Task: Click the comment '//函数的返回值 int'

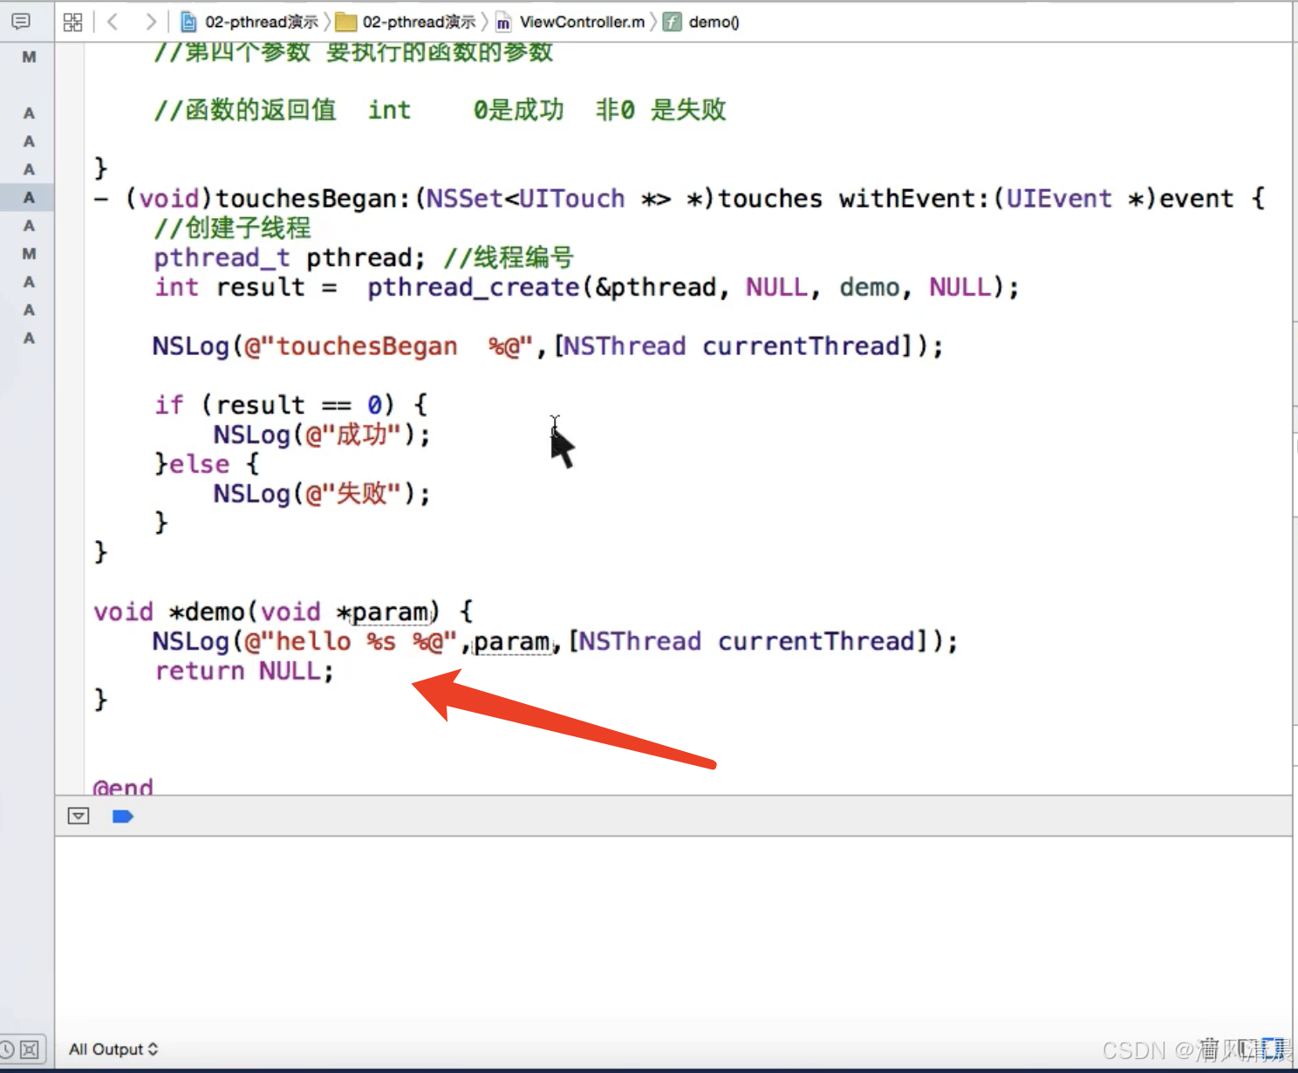Action: (x=283, y=110)
